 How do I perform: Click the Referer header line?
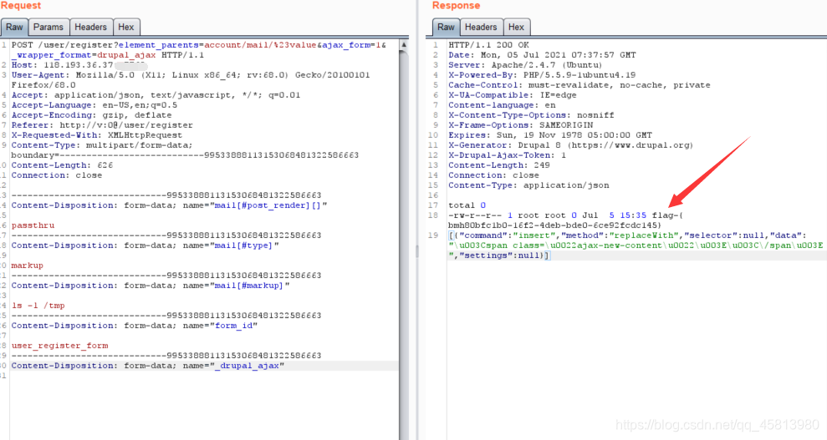[x=102, y=124]
